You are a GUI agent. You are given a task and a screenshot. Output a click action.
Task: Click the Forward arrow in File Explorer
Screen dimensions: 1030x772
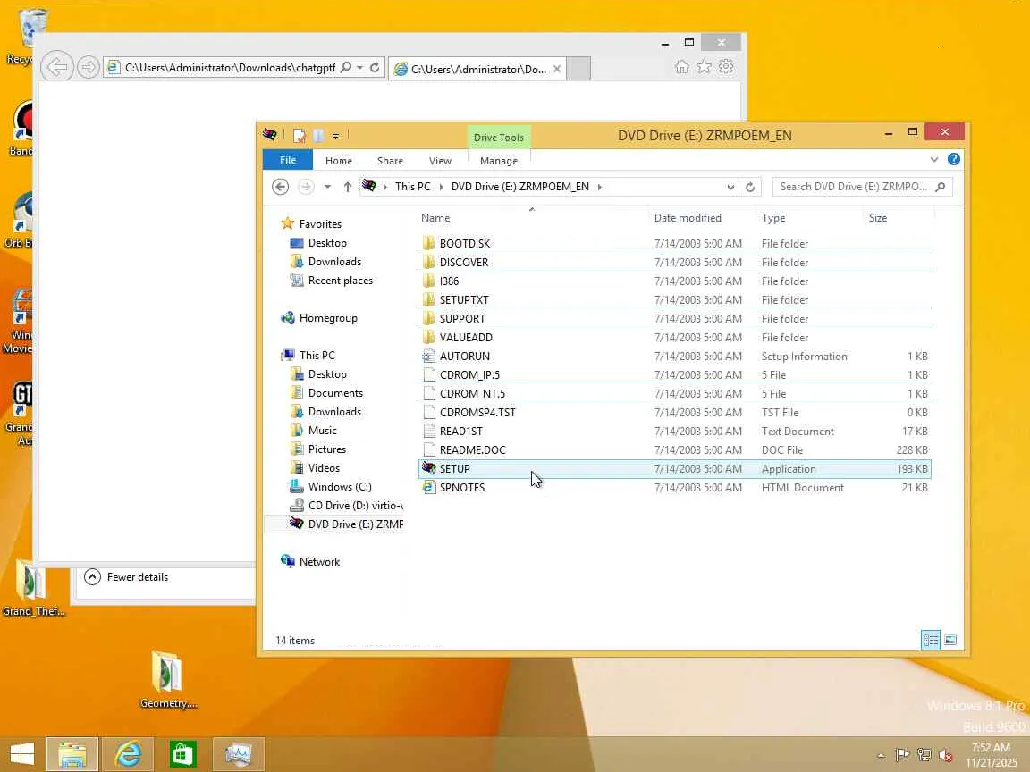(x=306, y=187)
